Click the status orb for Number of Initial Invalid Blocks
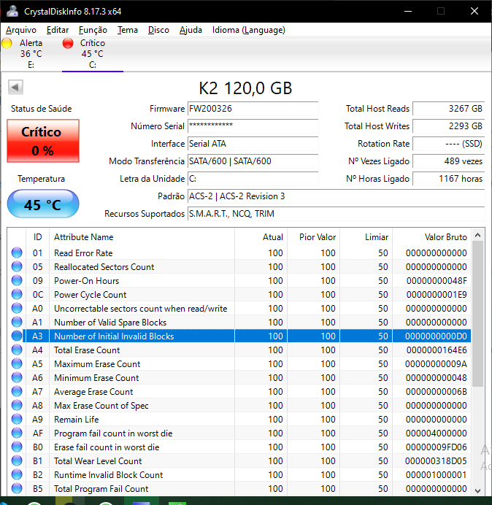Screen dimensions: 492x505 [17, 336]
